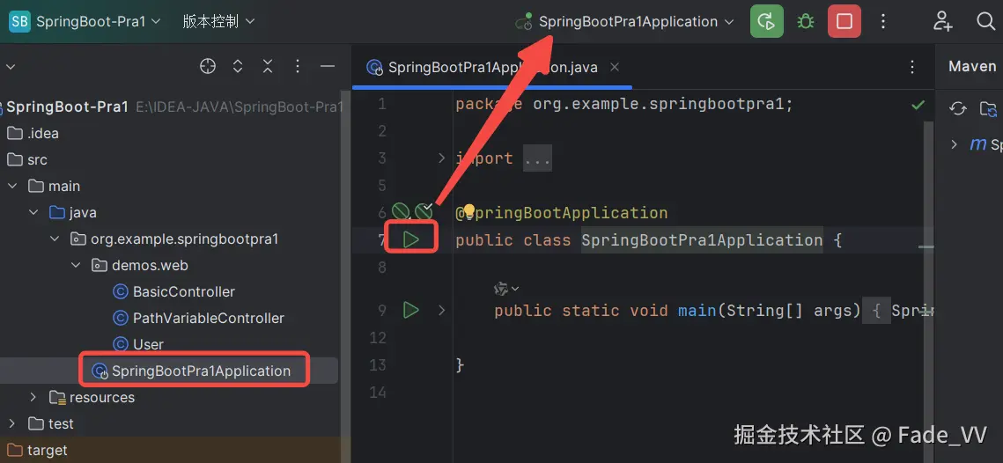
Task: Open the User class
Action: click(x=138, y=344)
